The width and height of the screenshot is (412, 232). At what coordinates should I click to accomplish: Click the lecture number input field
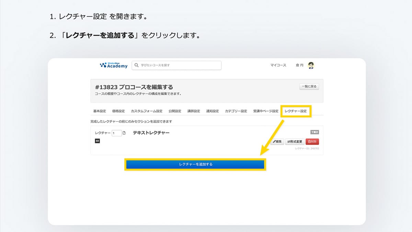point(117,133)
